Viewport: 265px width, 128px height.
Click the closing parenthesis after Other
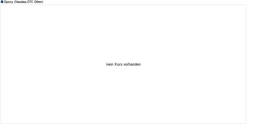pyautogui.click(x=43, y=2)
